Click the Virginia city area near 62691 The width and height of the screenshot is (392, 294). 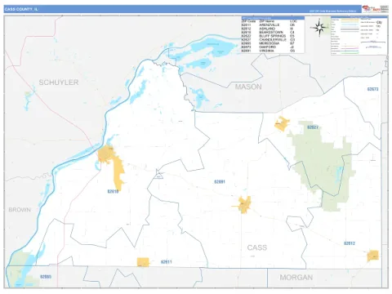tap(245, 204)
